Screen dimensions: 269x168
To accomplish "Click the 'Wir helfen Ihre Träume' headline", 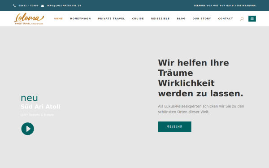I will [x=201, y=78].
